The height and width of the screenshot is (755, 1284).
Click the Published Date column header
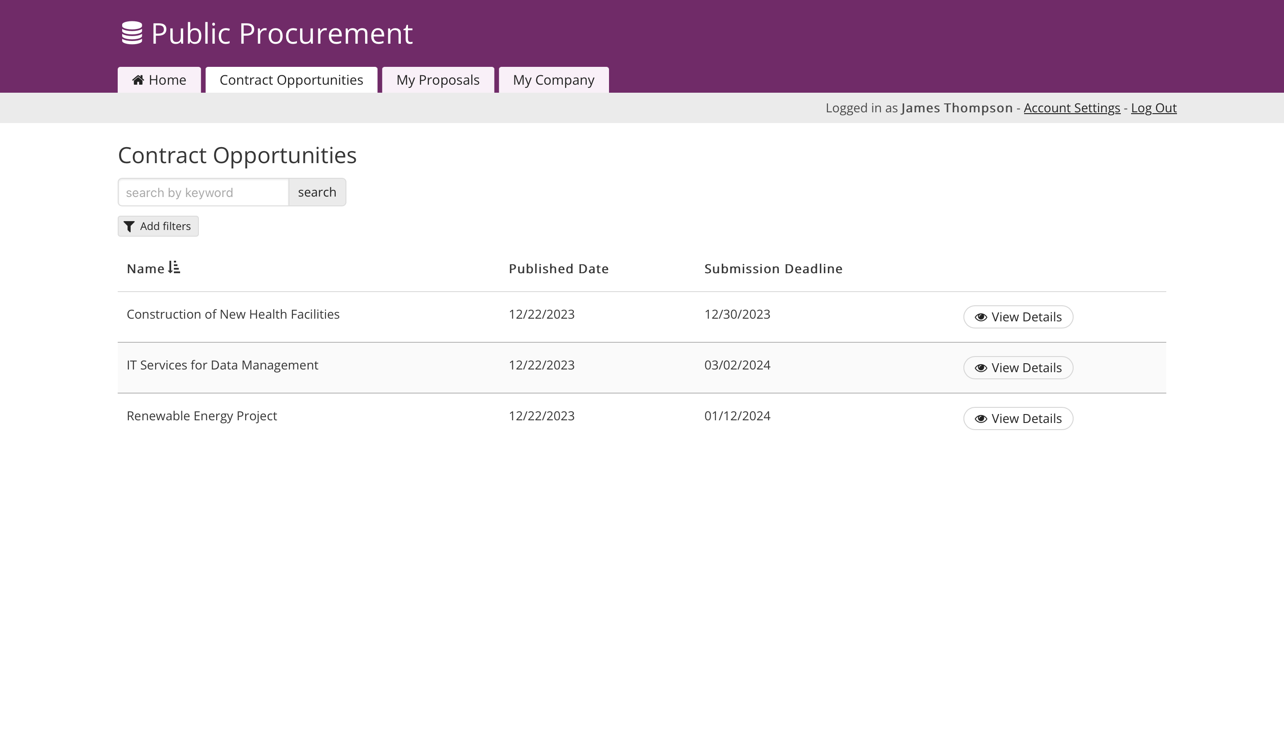pyautogui.click(x=559, y=269)
